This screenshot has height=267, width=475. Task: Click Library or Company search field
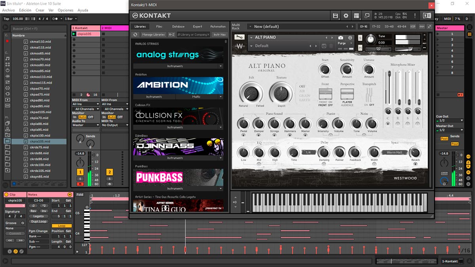point(194,35)
